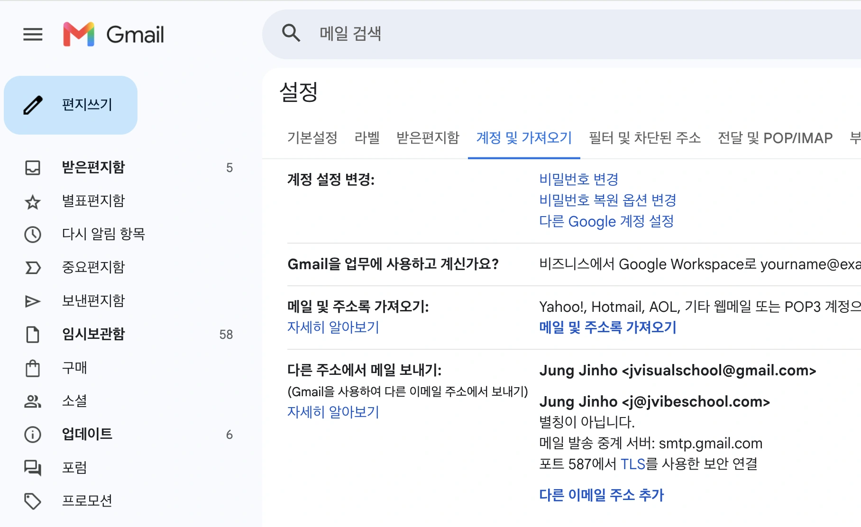Click the 포럼 chat bubbles icon
The height and width of the screenshot is (527, 861).
[x=33, y=468]
